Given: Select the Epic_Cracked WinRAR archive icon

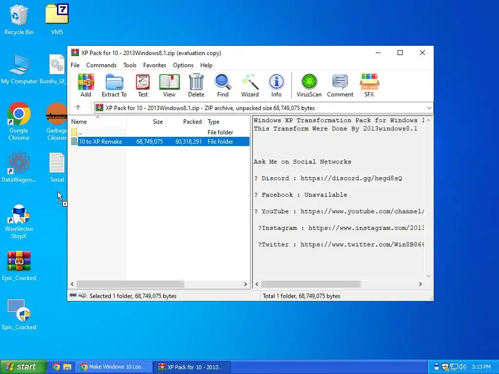Looking at the screenshot, I should pos(19,266).
